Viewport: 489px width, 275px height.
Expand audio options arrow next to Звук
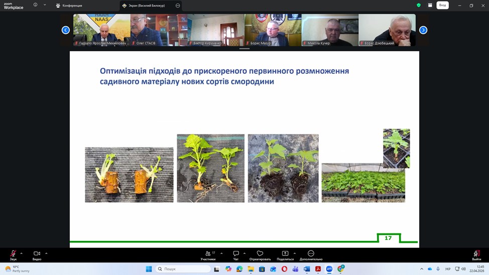(21, 253)
